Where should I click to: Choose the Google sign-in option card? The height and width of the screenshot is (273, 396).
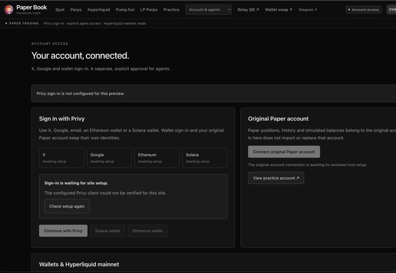[110, 158]
